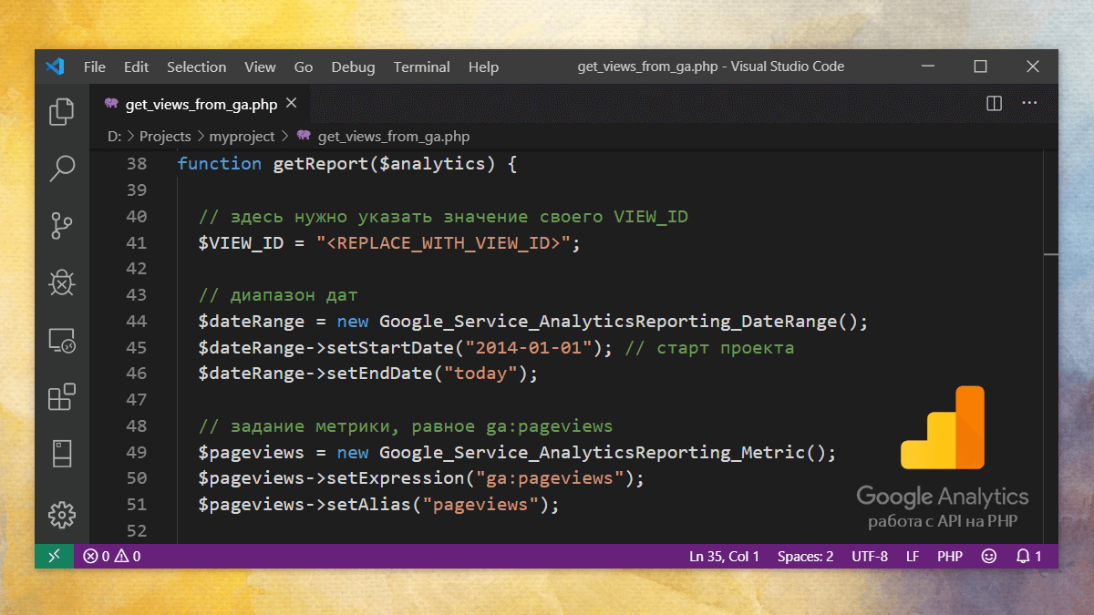Split the editor to the right
The image size is (1094, 615).
tap(994, 104)
